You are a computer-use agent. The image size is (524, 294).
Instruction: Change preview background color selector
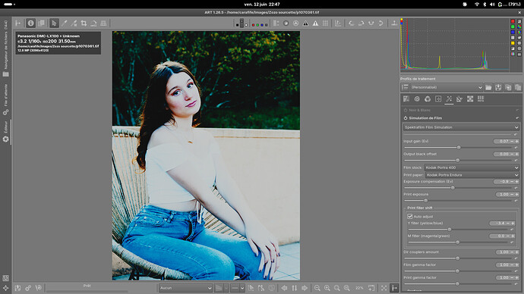point(241,23)
